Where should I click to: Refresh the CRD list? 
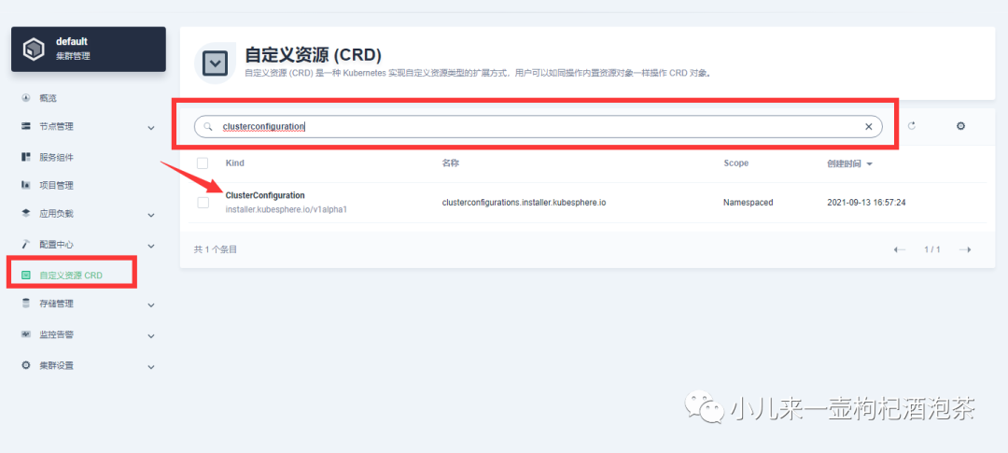tap(911, 126)
